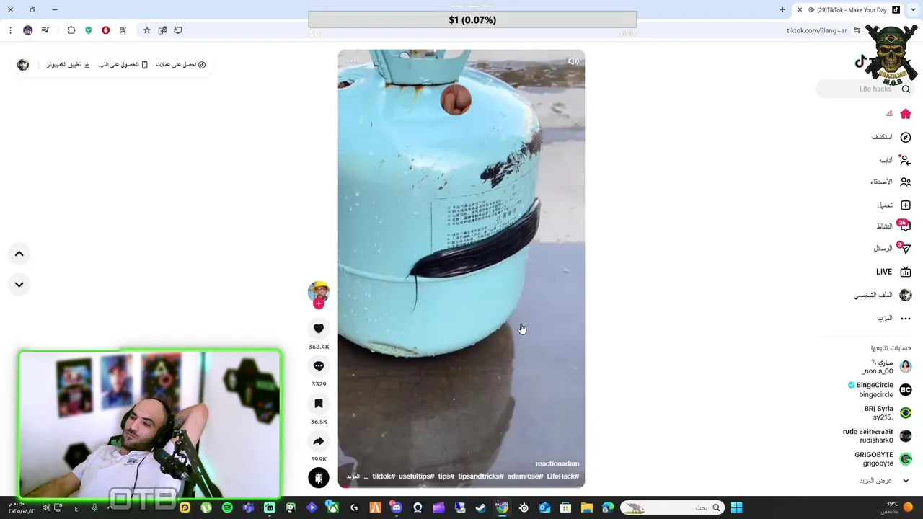Open the Windows Start button
This screenshot has width=923, height=519.
pos(736,508)
